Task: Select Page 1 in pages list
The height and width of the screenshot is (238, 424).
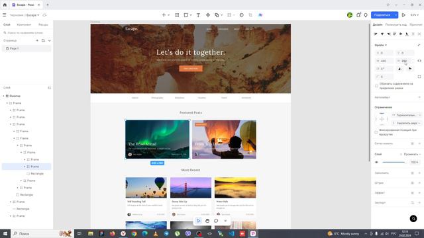Action: [26, 48]
